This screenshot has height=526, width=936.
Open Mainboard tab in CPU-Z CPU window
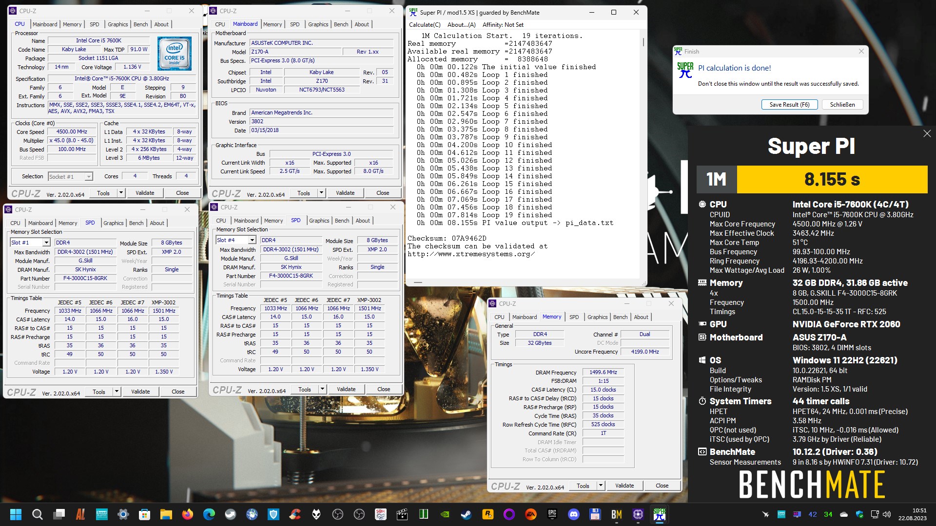45,24
